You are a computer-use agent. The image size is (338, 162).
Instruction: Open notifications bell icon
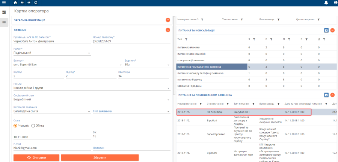point(326,3)
